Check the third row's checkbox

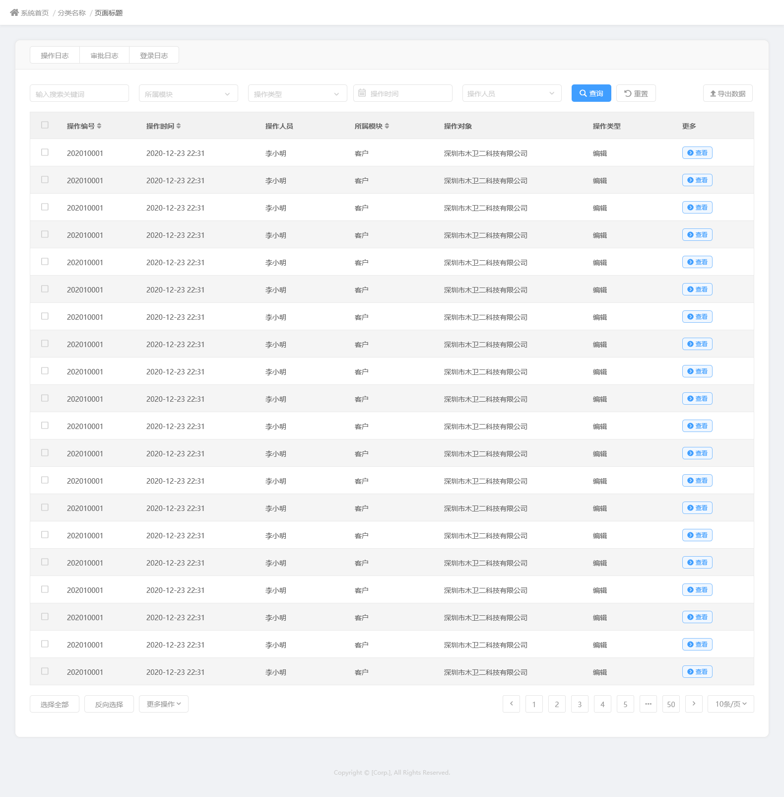pos(45,207)
